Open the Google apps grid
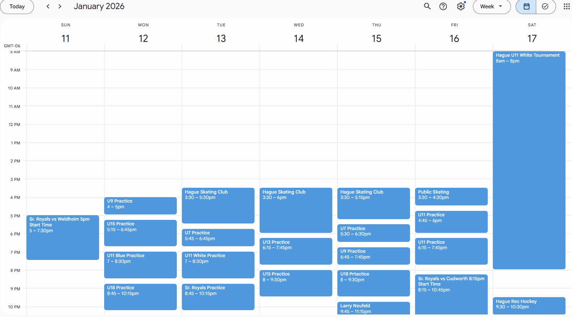The width and height of the screenshot is (572, 317). coord(566,6)
